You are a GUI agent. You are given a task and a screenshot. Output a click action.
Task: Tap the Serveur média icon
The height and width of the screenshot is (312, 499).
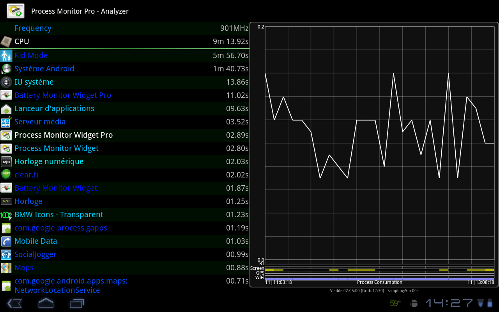[6, 122]
